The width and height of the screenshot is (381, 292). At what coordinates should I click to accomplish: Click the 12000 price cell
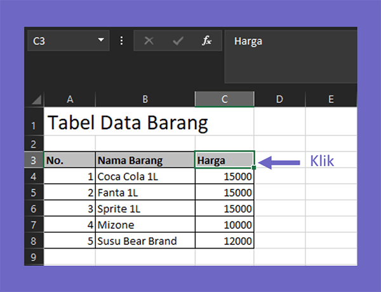pos(225,240)
